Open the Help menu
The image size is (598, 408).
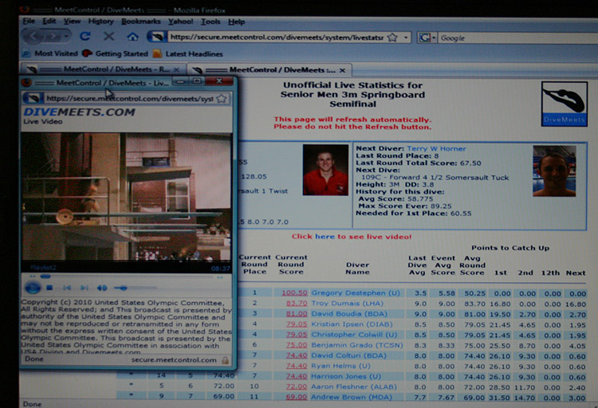coord(237,22)
